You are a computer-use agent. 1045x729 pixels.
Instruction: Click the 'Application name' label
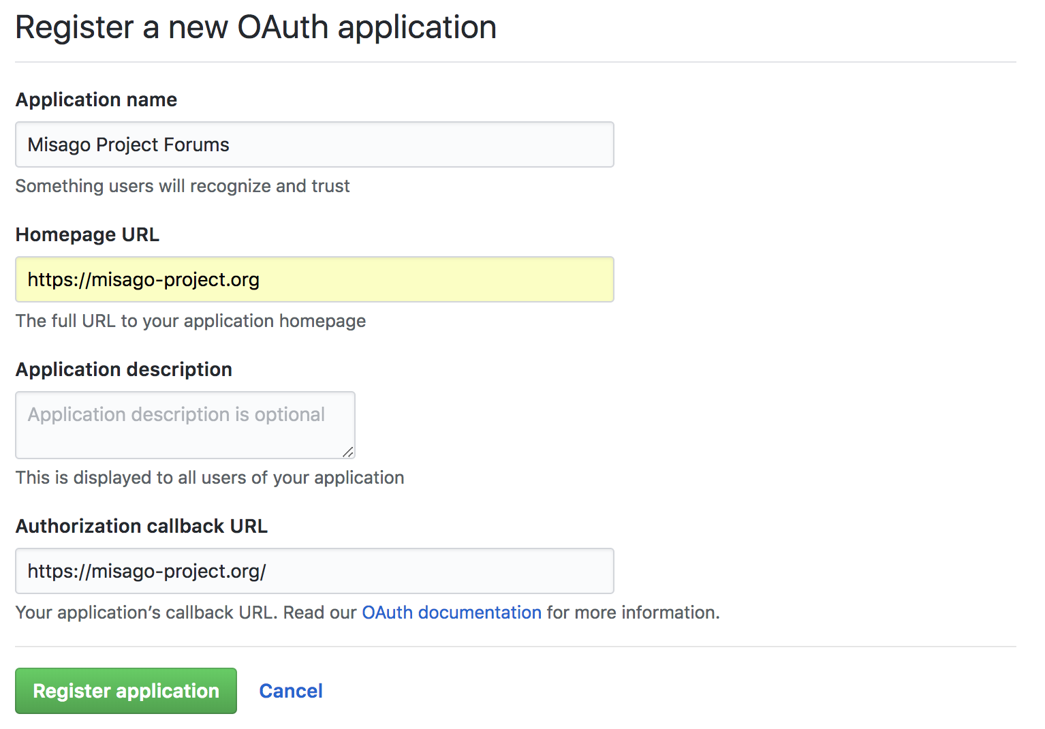click(97, 99)
